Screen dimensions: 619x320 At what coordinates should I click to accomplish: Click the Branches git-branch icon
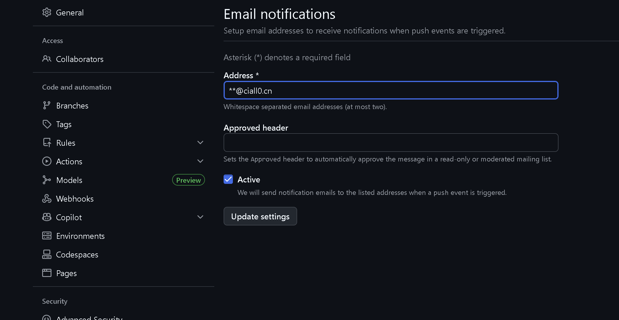(x=47, y=106)
